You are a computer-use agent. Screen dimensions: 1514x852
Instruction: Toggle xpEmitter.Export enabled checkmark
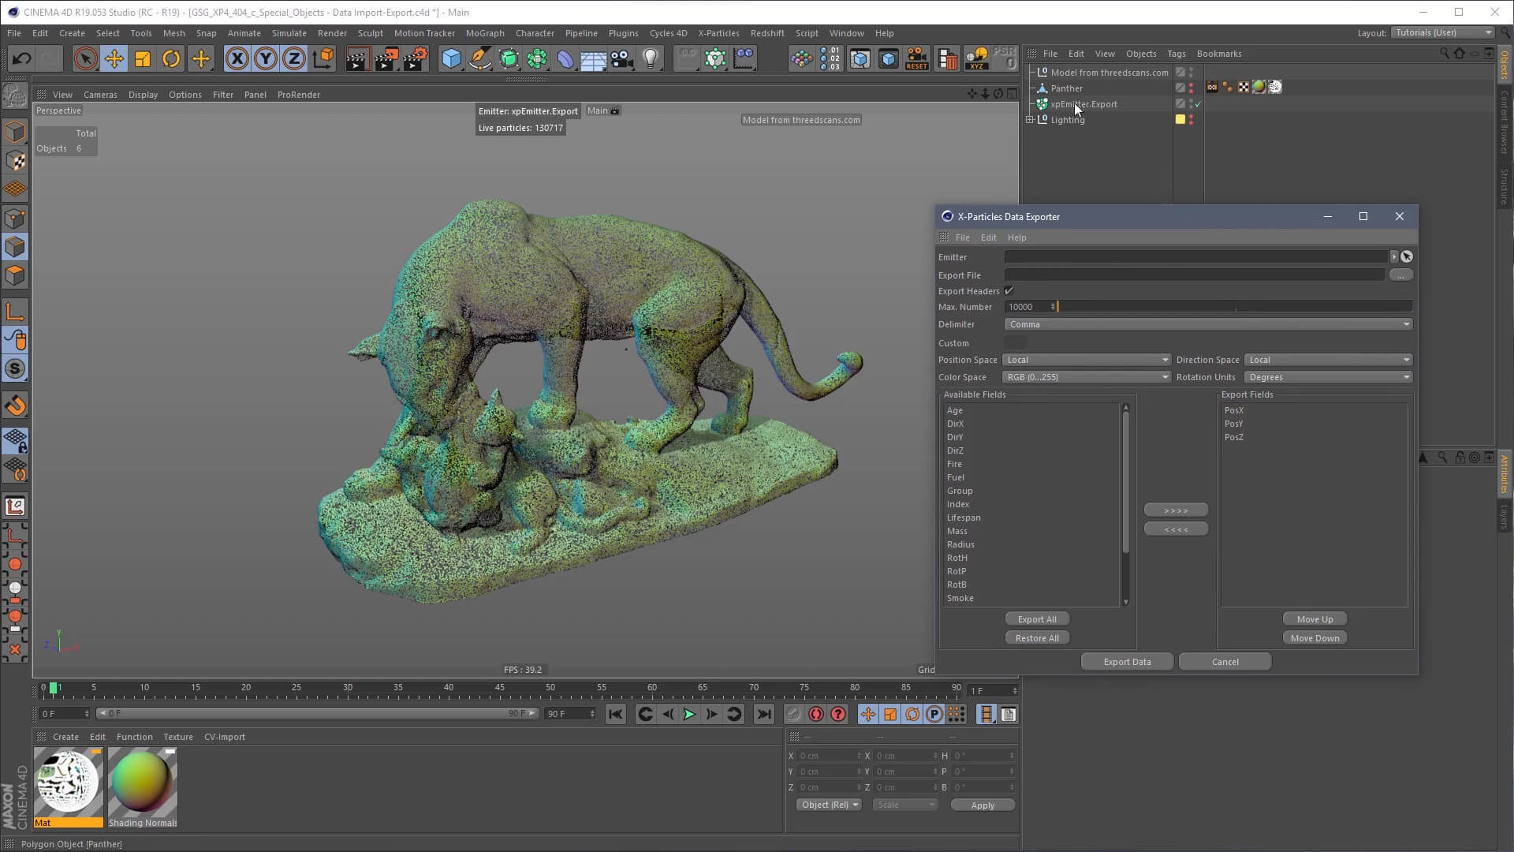point(1198,104)
